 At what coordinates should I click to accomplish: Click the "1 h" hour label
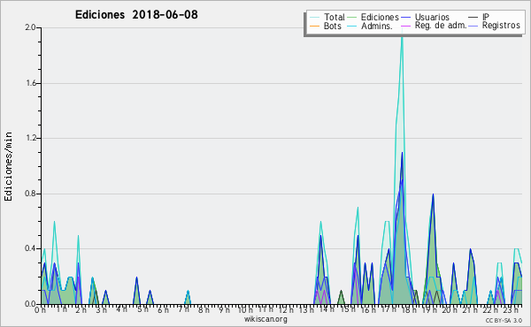[x=61, y=309]
